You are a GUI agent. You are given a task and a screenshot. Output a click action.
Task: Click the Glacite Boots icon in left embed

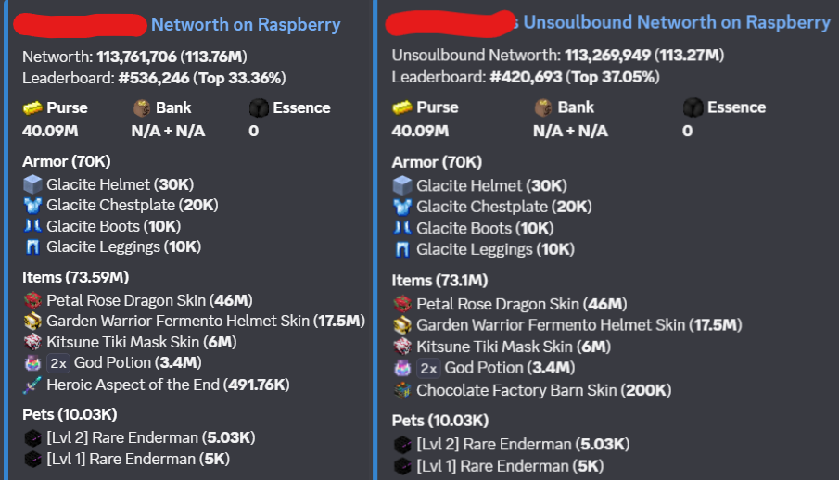32,226
